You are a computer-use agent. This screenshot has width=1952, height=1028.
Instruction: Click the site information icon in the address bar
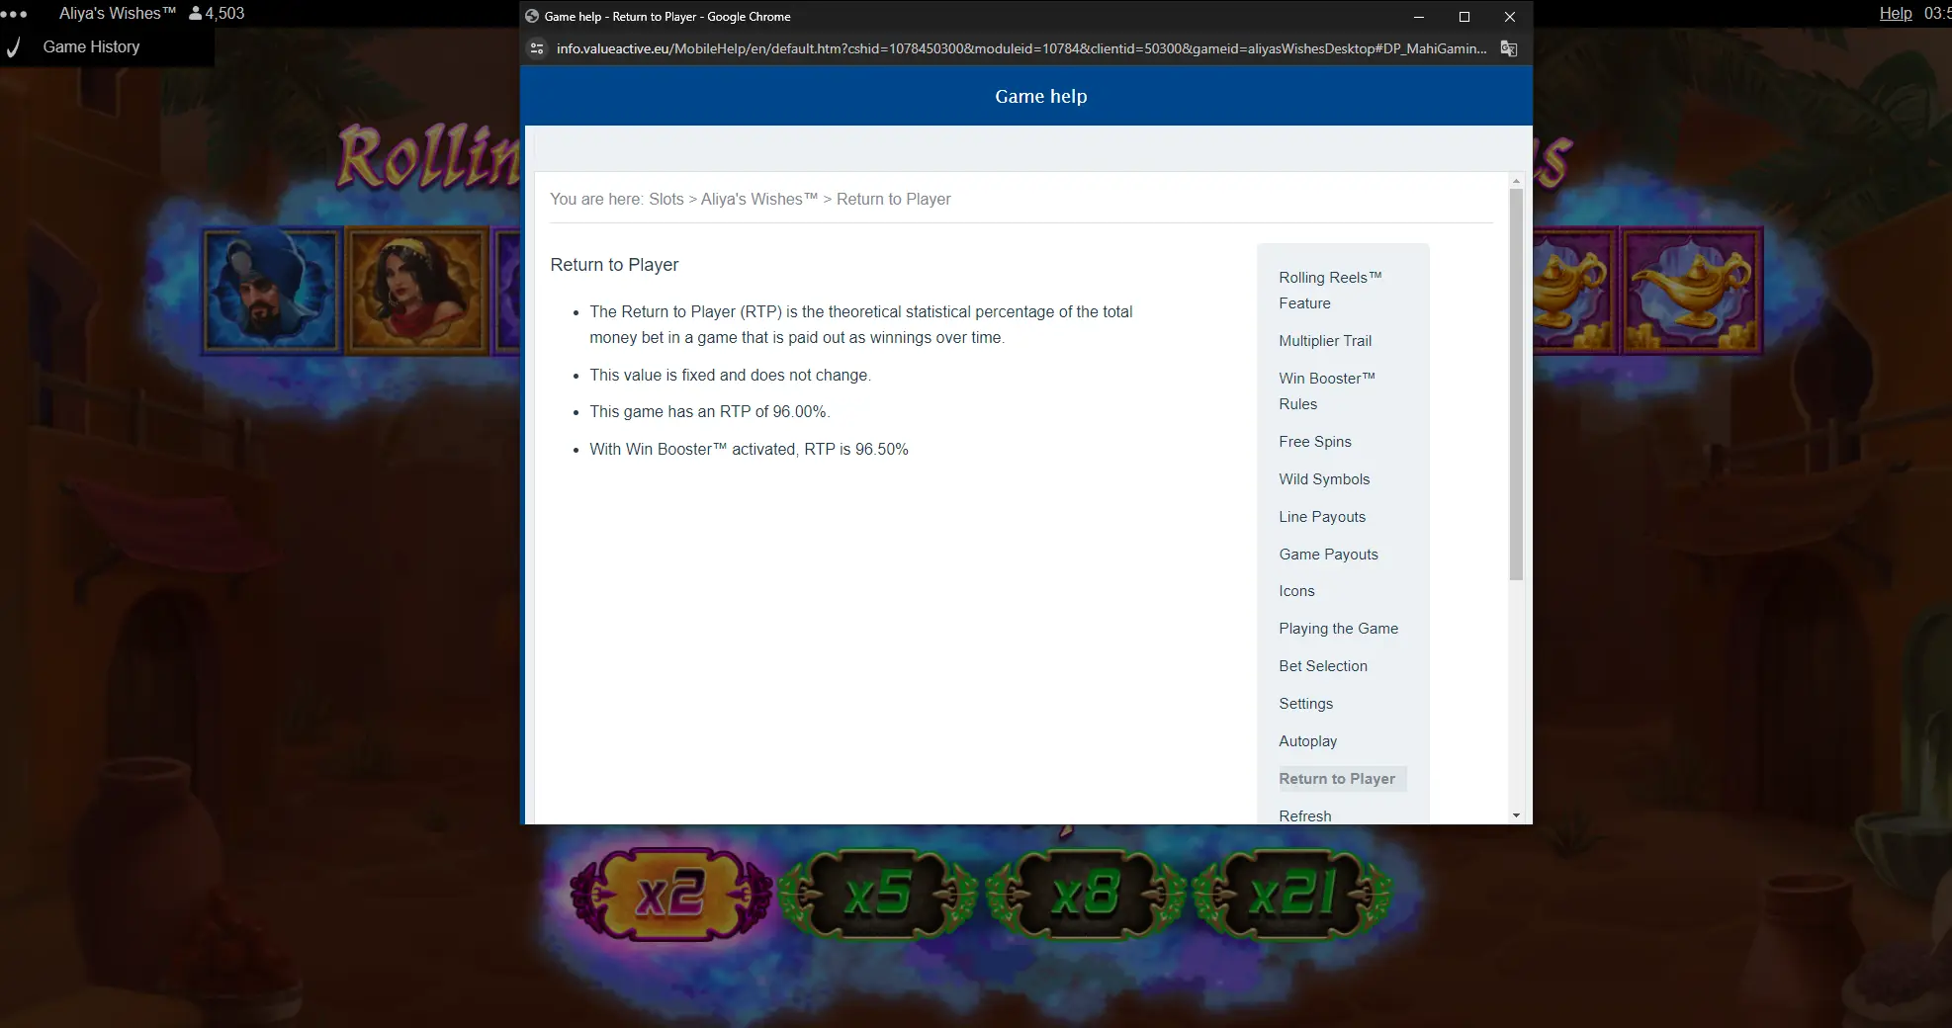click(537, 48)
